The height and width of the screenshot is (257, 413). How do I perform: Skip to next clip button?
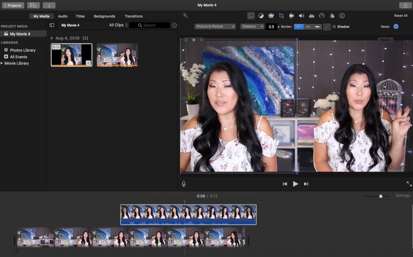306,184
